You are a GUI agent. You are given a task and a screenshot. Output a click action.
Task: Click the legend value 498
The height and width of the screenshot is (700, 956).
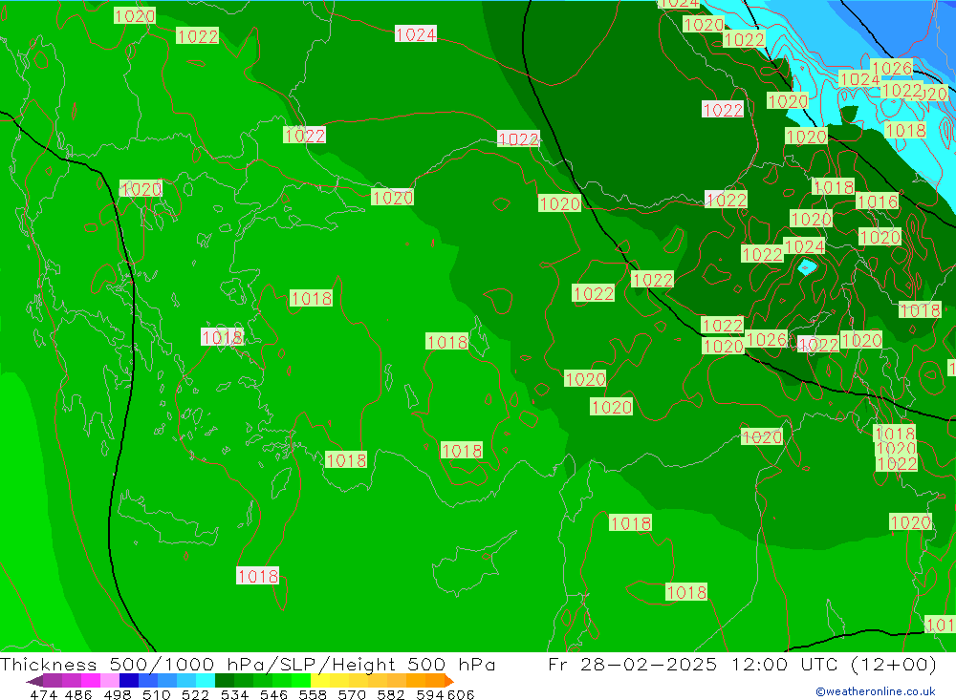coord(117,694)
